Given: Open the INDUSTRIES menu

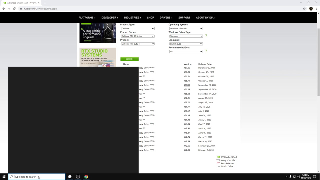Looking at the screenshot, I should (132, 17).
